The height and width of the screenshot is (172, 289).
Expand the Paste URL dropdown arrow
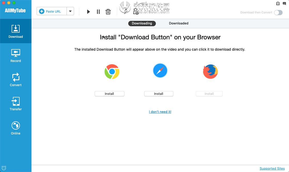point(70,11)
